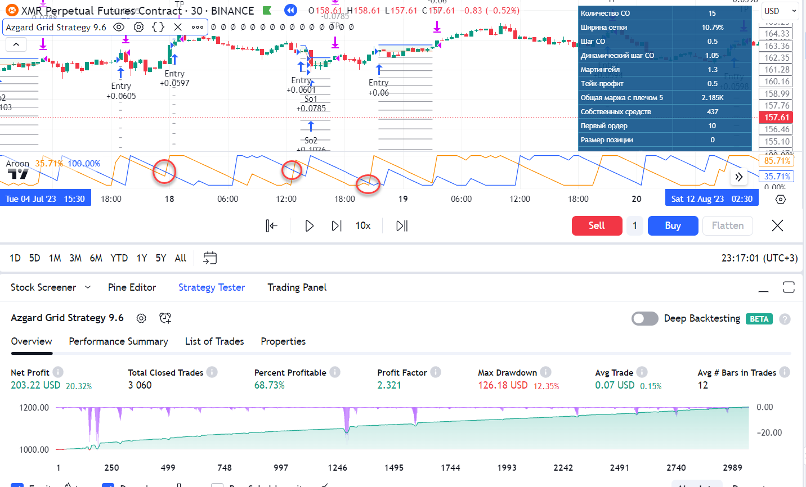Edit the replay order quantity field
The height and width of the screenshot is (487, 806).
pyautogui.click(x=635, y=226)
